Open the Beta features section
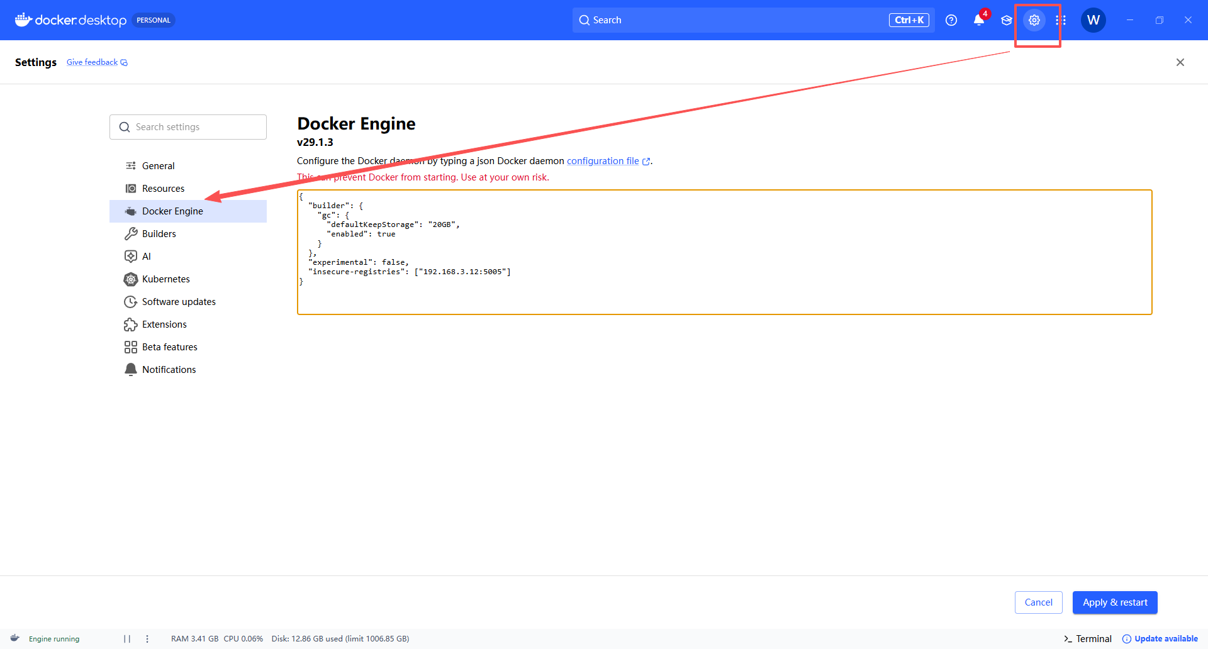 169,347
